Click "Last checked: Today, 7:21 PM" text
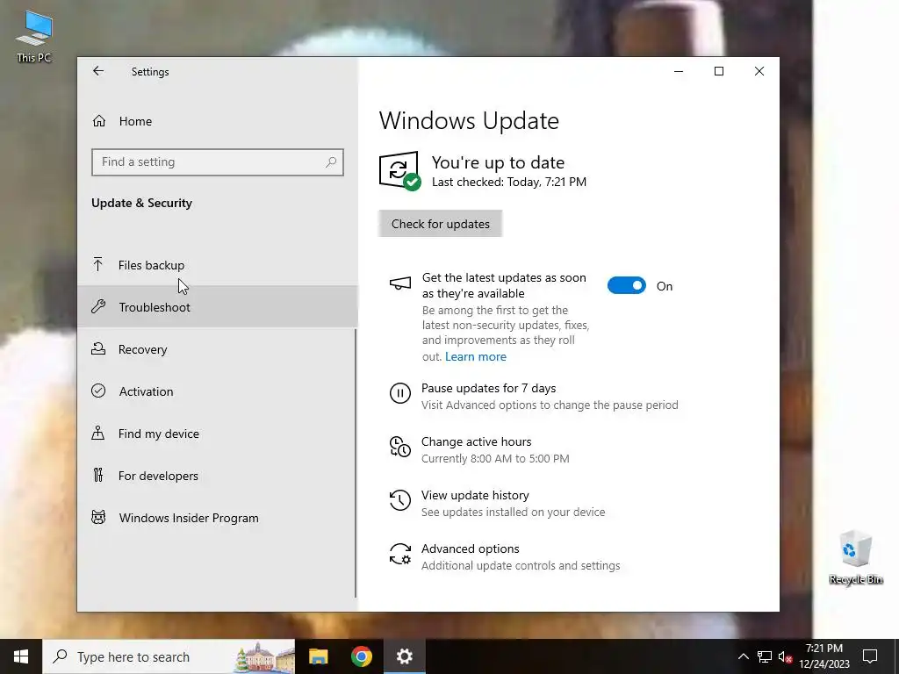This screenshot has width=899, height=674. pyautogui.click(x=509, y=183)
